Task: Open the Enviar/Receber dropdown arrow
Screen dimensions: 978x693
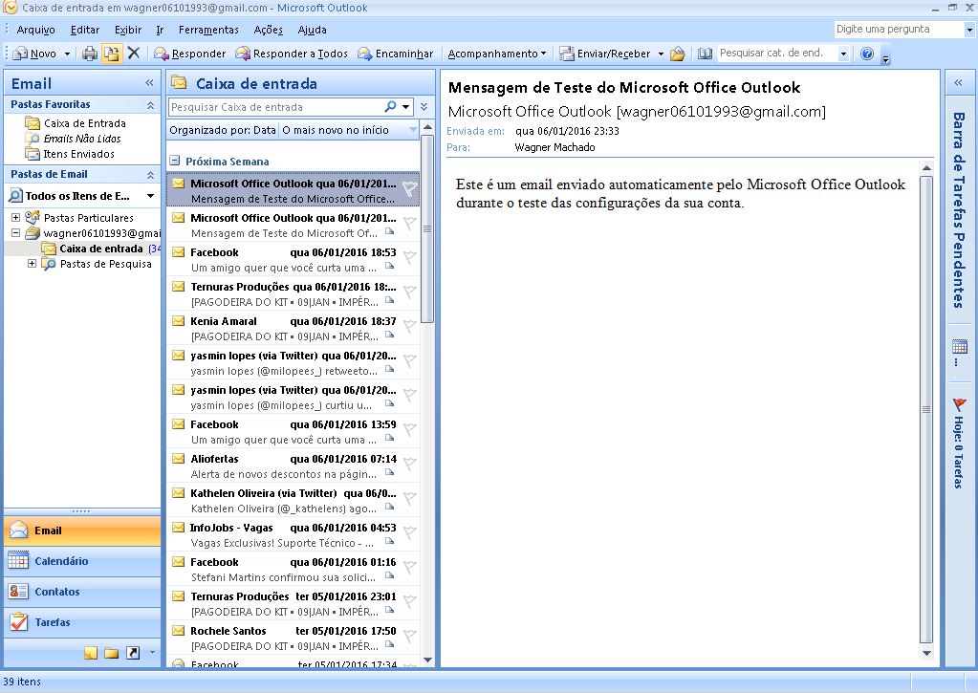Action: click(x=661, y=54)
